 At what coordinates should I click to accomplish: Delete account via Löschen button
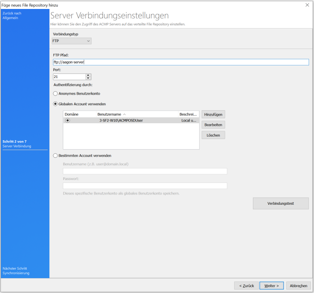pyautogui.click(x=213, y=135)
